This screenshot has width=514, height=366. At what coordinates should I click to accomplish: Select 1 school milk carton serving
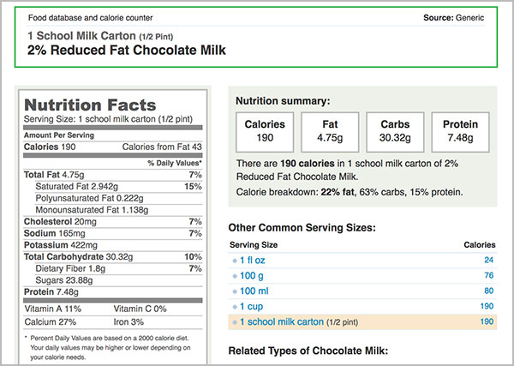coord(282,322)
